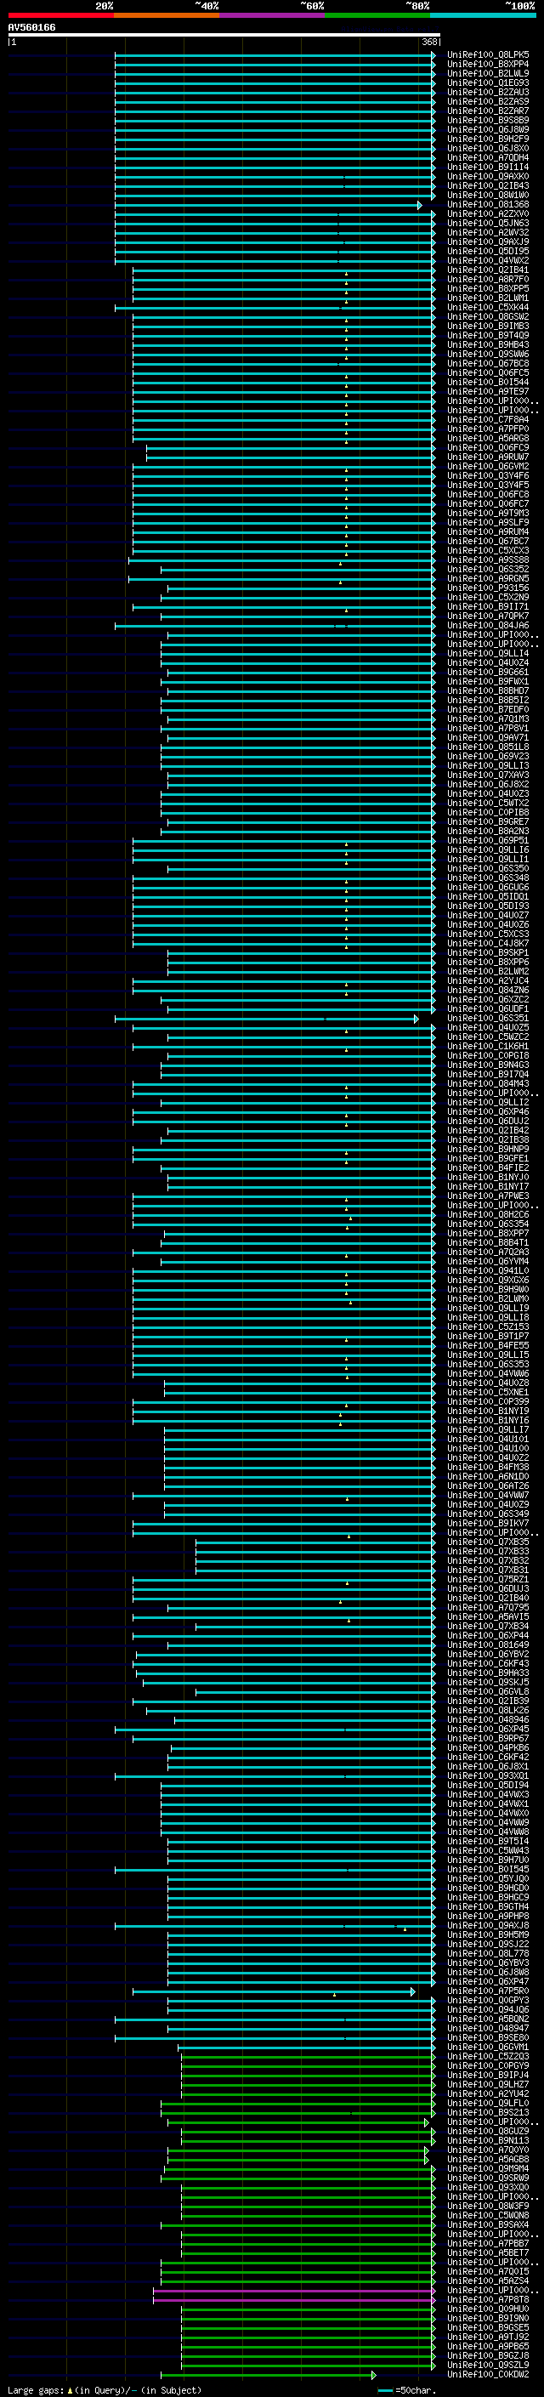This screenshot has height=2397, width=544.
Task: Open hit UniRef100_C0KDW2
Action: click(487, 2375)
